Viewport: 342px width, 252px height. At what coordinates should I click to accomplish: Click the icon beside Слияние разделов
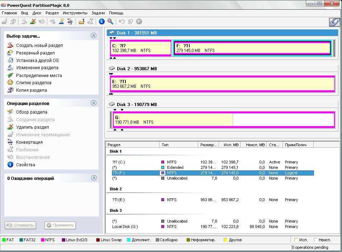(x=10, y=83)
